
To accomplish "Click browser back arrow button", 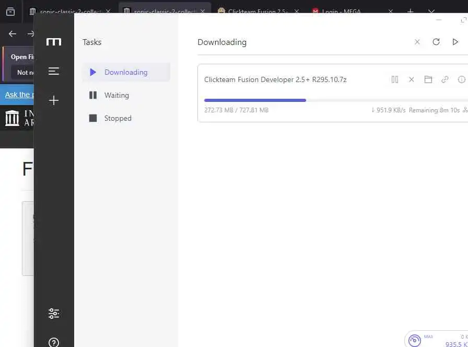I will pyautogui.click(x=12, y=34).
